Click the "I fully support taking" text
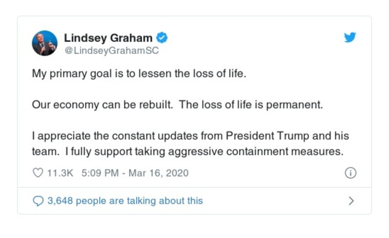The width and height of the screenshot is (389, 238). (x=111, y=151)
